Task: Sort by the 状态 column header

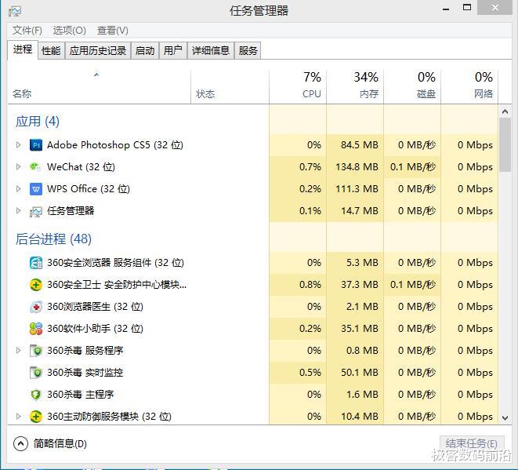Action: [230, 86]
